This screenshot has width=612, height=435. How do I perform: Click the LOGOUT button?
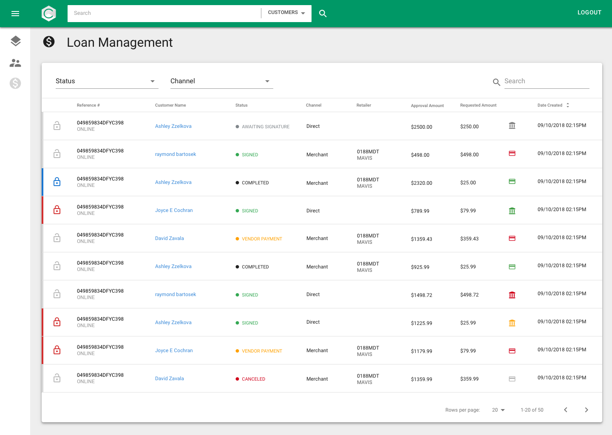pyautogui.click(x=589, y=13)
